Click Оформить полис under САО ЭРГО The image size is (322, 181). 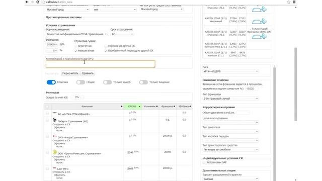click(59, 176)
